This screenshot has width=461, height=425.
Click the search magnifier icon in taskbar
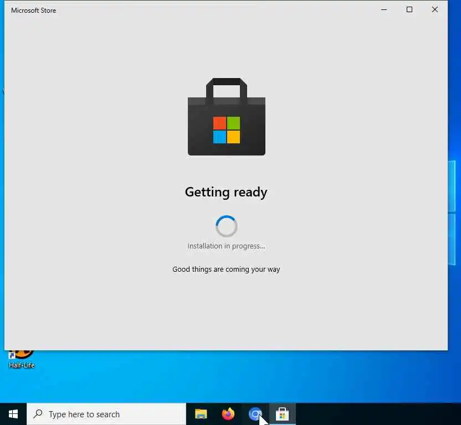tap(38, 414)
